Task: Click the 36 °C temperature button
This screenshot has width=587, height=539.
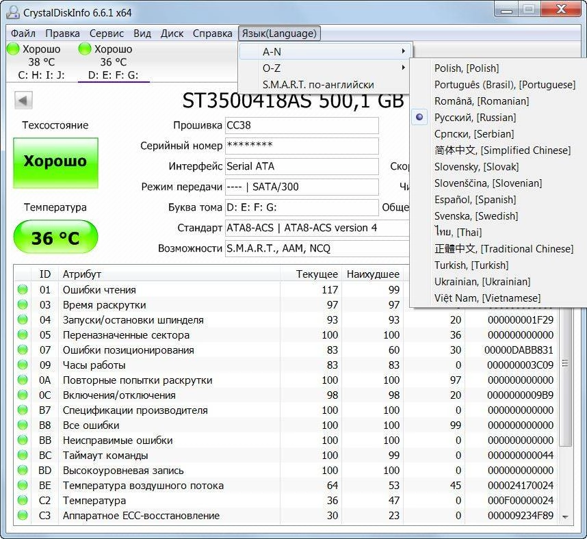Action: pos(56,237)
